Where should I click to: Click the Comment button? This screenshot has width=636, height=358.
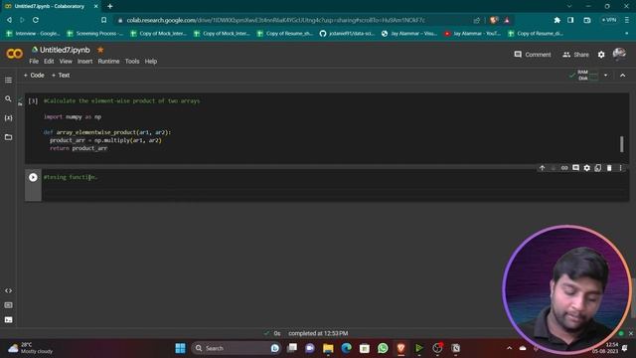click(x=533, y=55)
